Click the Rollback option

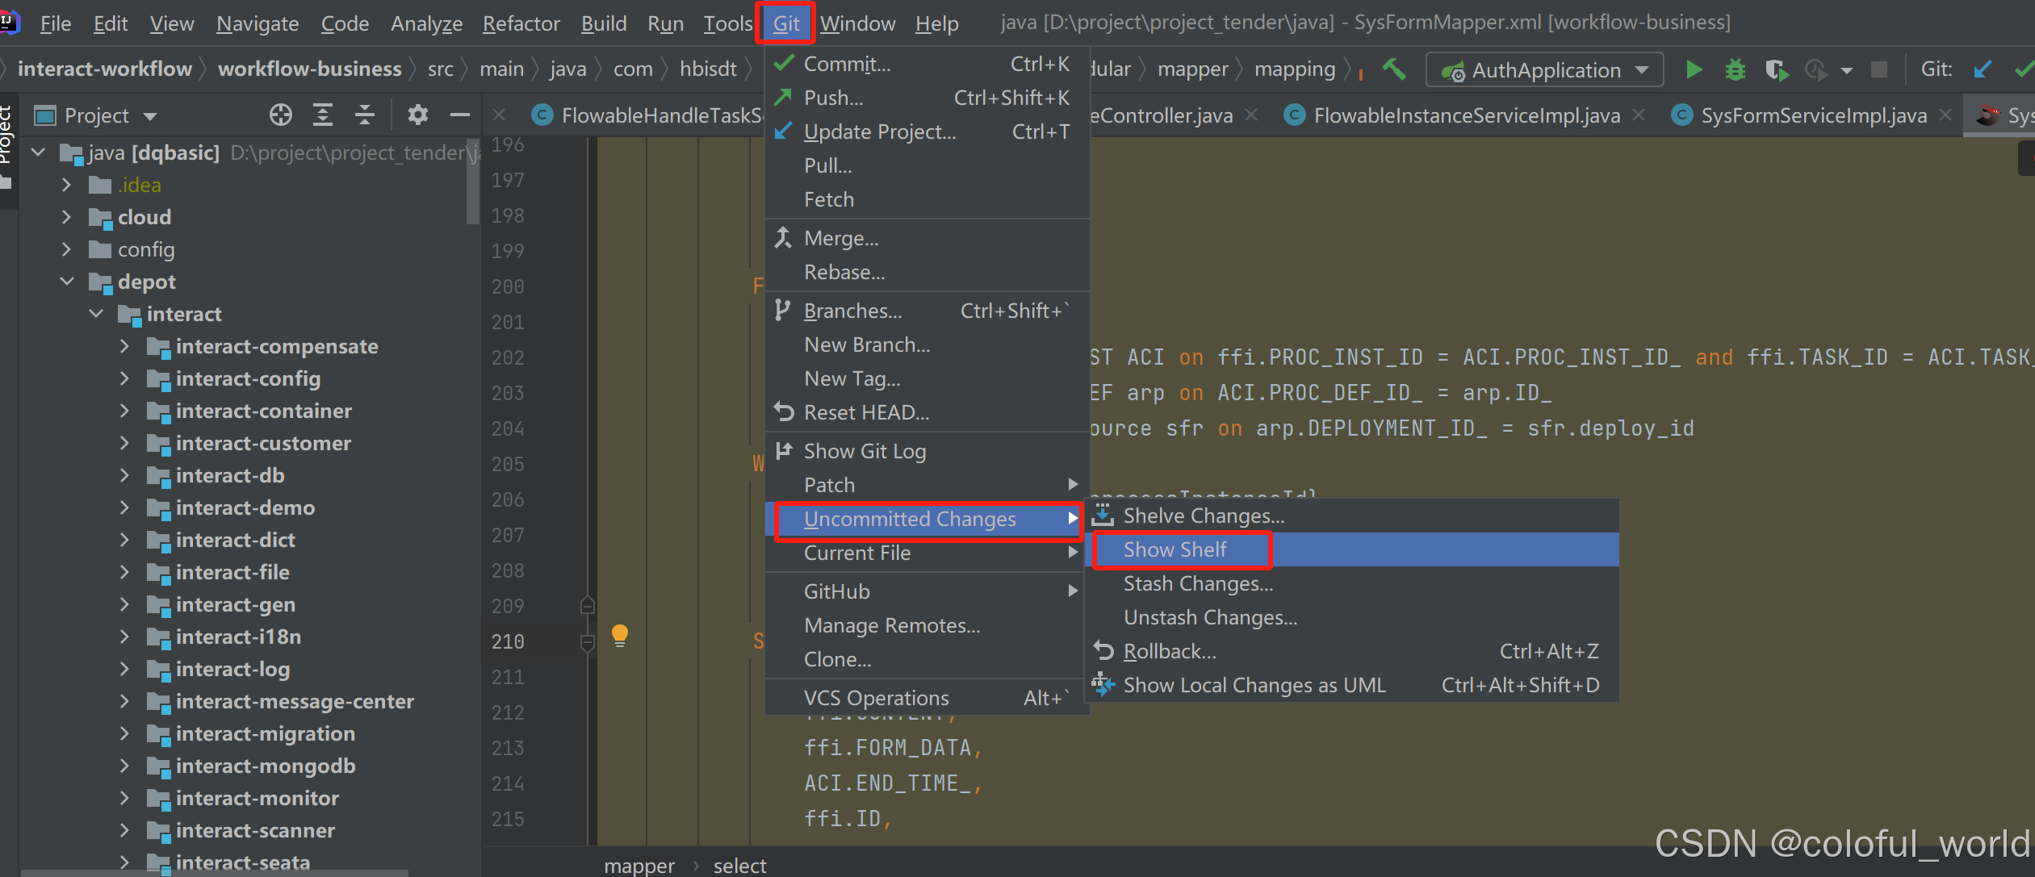(1170, 651)
